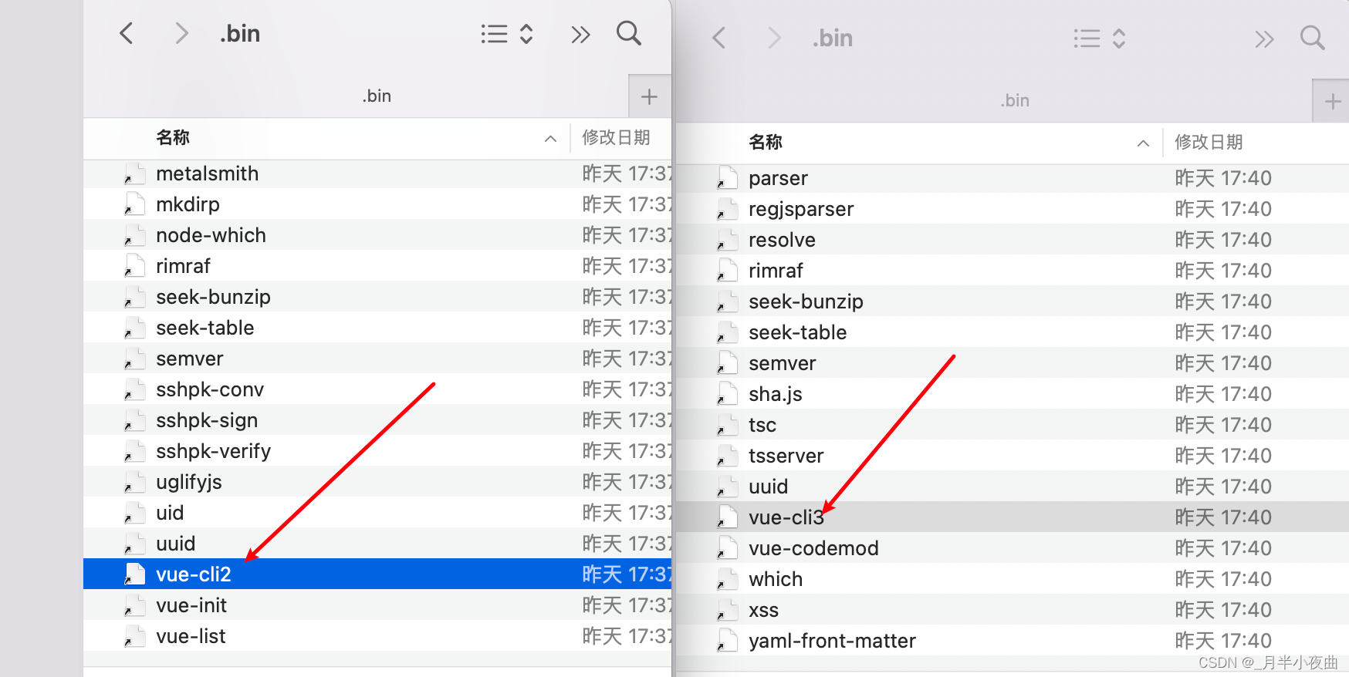Viewport: 1349px width, 677px height.
Task: Select vue-cli2 file name
Action: (194, 574)
